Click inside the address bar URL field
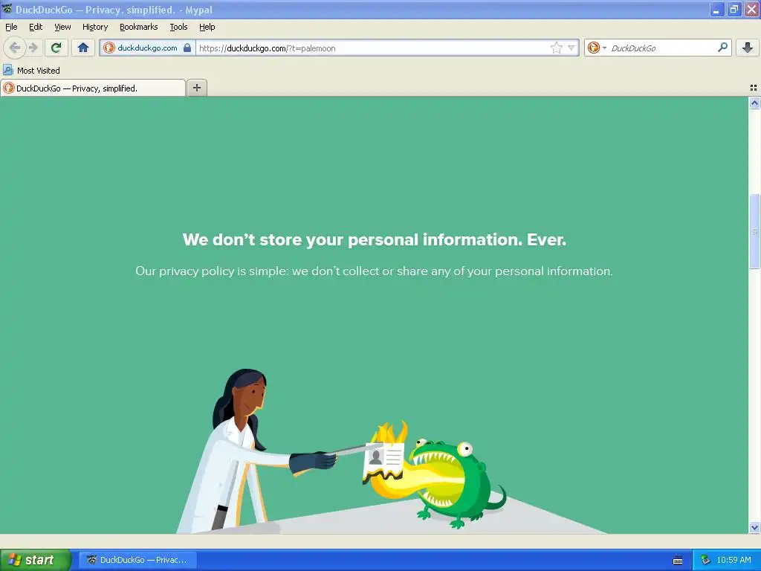 (x=373, y=48)
